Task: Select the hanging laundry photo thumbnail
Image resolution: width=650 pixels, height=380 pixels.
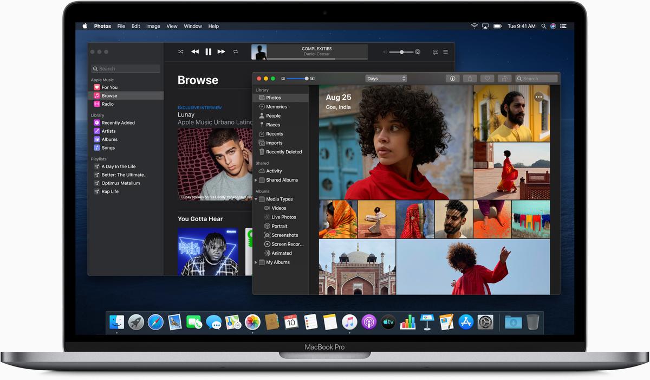Action: pyautogui.click(x=531, y=220)
